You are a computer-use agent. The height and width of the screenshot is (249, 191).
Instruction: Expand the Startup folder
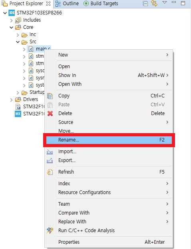click(x=18, y=93)
